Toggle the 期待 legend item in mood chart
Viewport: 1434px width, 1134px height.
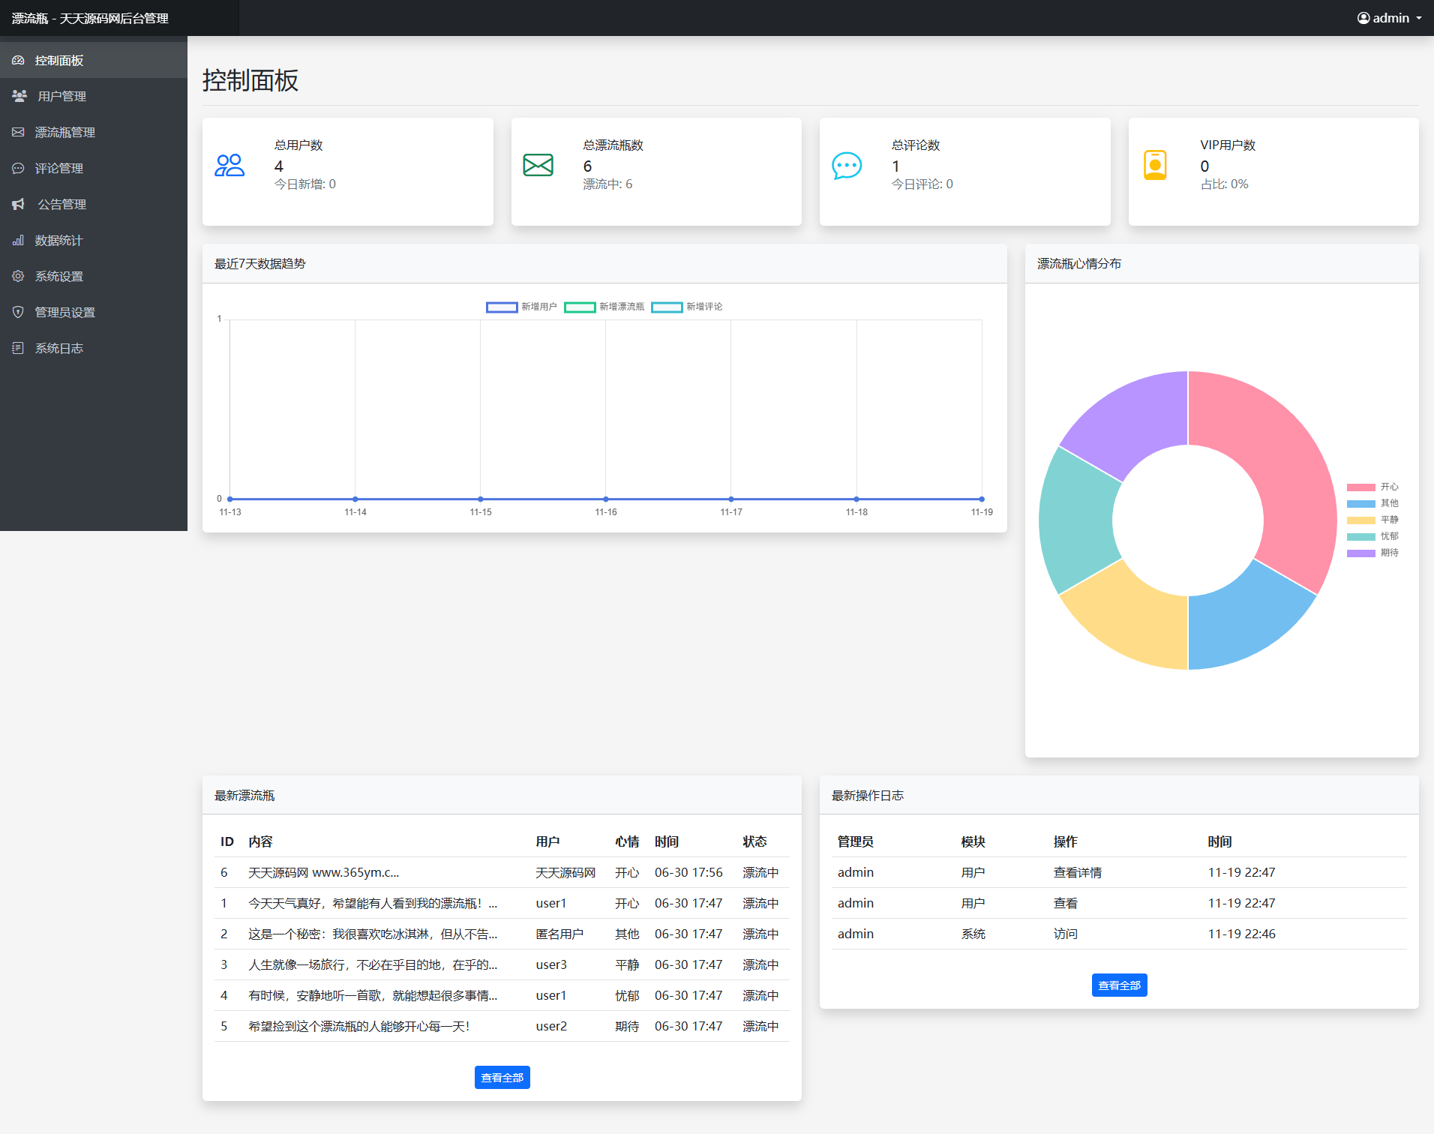(1372, 553)
